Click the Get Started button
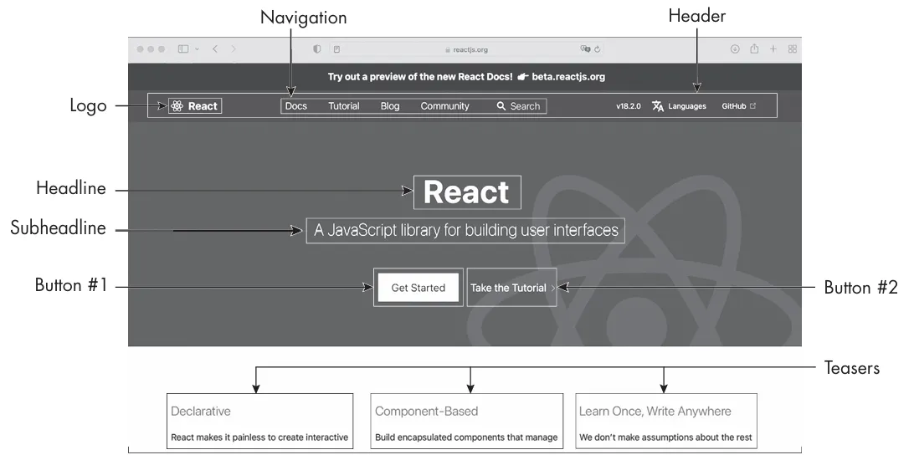This screenshot has height=460, width=914. pyautogui.click(x=418, y=288)
